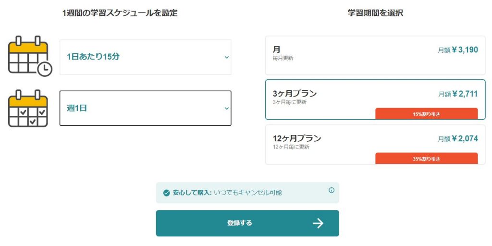Click the 月額 ¥2,711 price
Viewport: 492px width, 246px height.
(458, 94)
